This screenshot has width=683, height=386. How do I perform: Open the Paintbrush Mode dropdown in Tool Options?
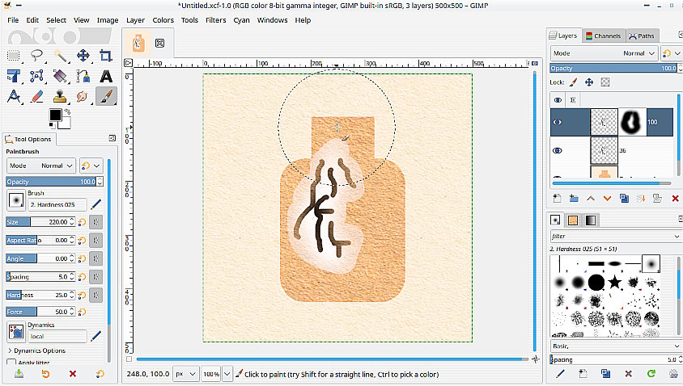tap(41, 166)
